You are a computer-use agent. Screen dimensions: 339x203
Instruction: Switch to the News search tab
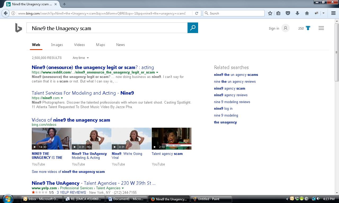pyautogui.click(x=121, y=45)
